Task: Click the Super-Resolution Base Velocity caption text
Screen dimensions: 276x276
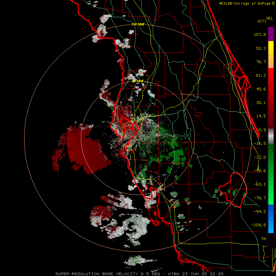Action: pyautogui.click(x=139, y=274)
